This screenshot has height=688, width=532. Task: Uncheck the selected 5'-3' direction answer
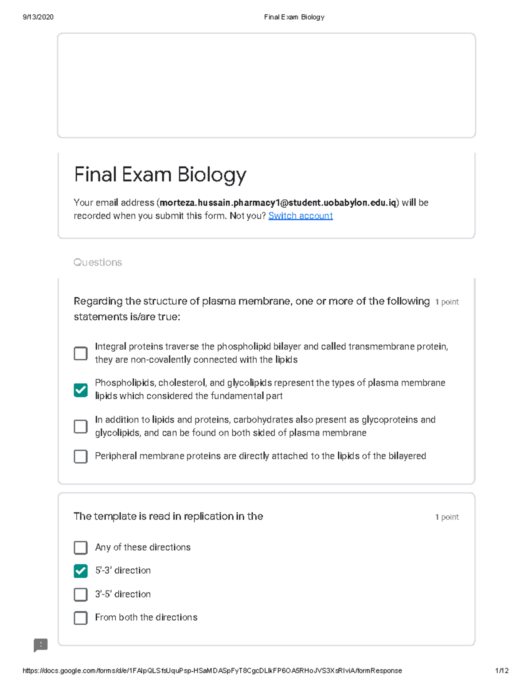(x=80, y=571)
